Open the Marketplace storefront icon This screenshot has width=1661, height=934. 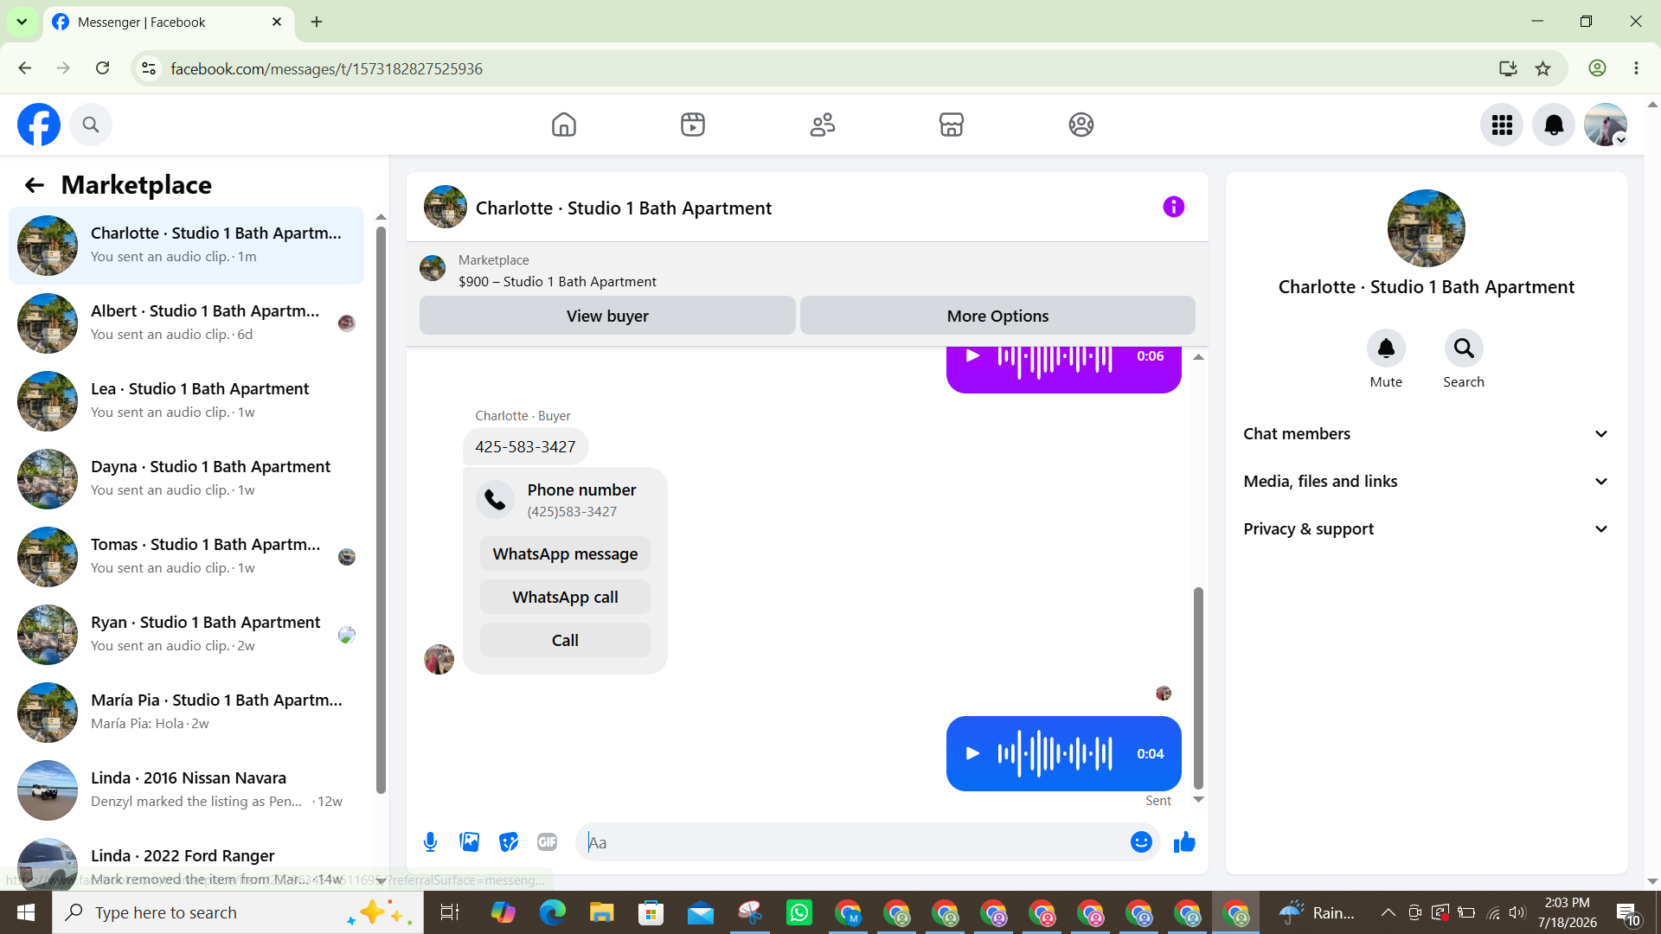tap(952, 125)
